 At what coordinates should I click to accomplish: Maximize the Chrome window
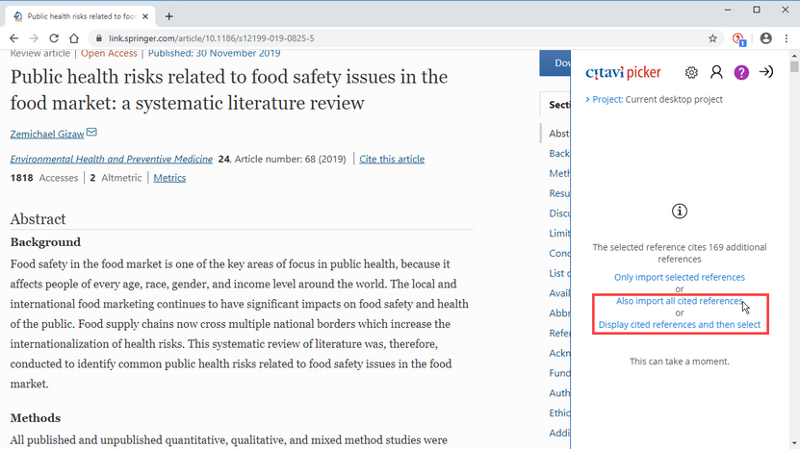pos(757,10)
